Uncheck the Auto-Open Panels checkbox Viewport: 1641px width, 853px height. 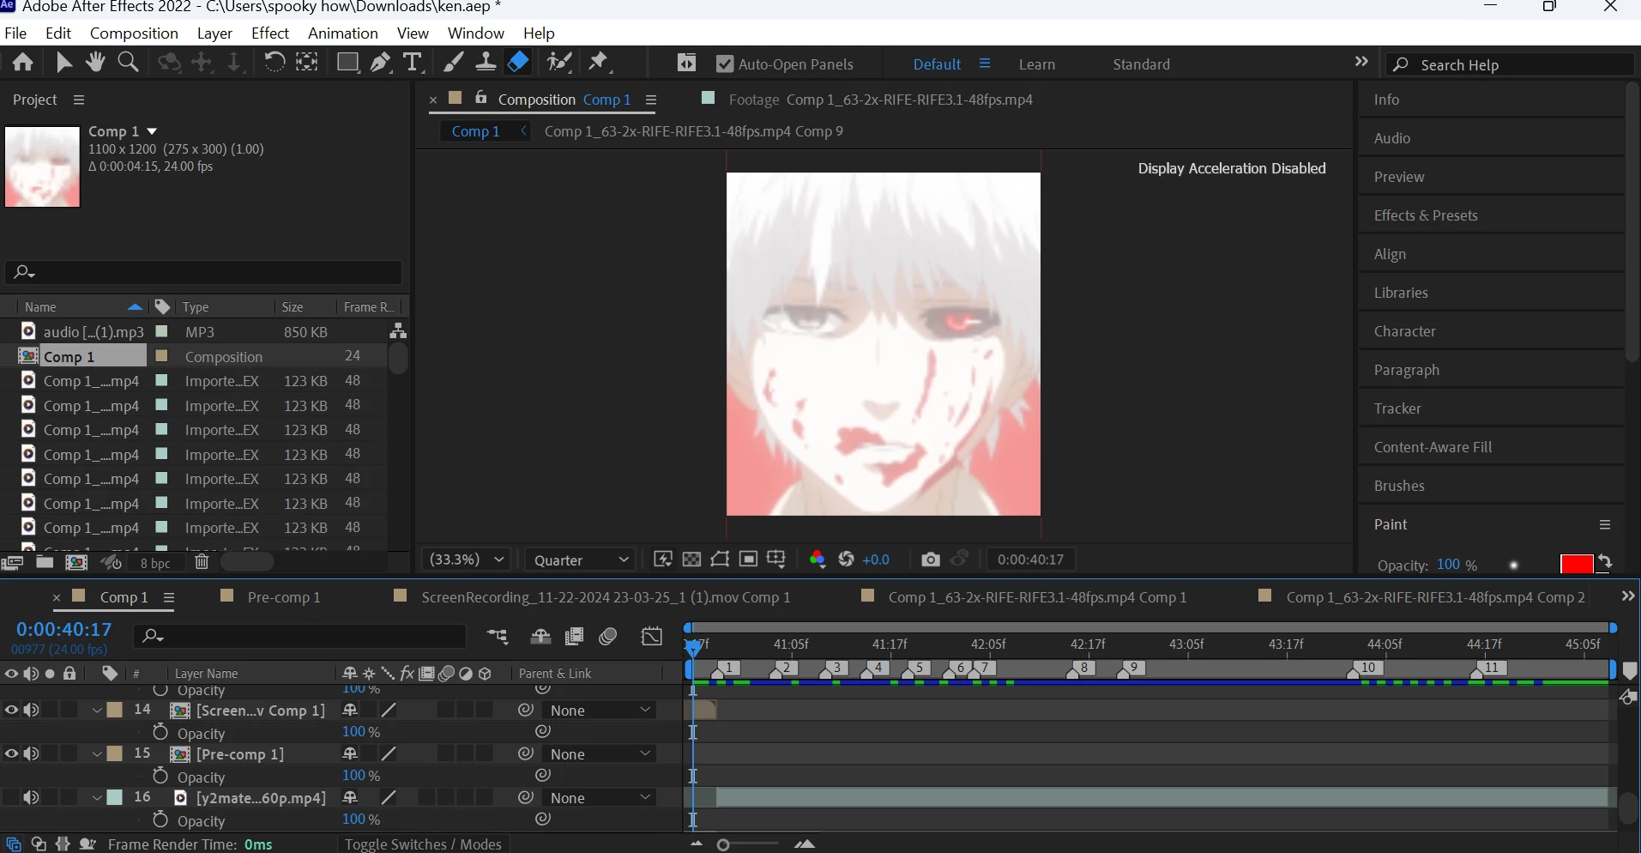(x=725, y=64)
